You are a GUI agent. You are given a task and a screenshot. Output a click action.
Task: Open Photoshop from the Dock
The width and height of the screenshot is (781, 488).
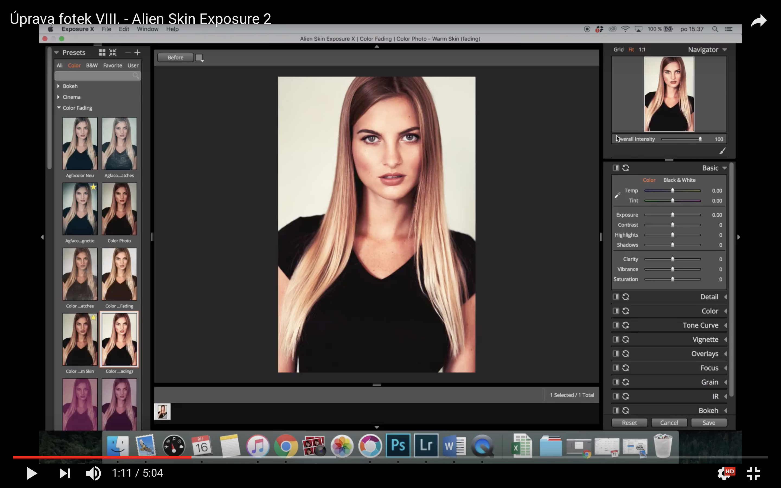(398, 445)
